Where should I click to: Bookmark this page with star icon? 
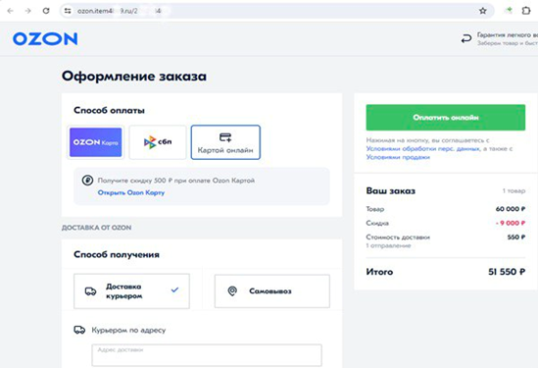coord(483,11)
